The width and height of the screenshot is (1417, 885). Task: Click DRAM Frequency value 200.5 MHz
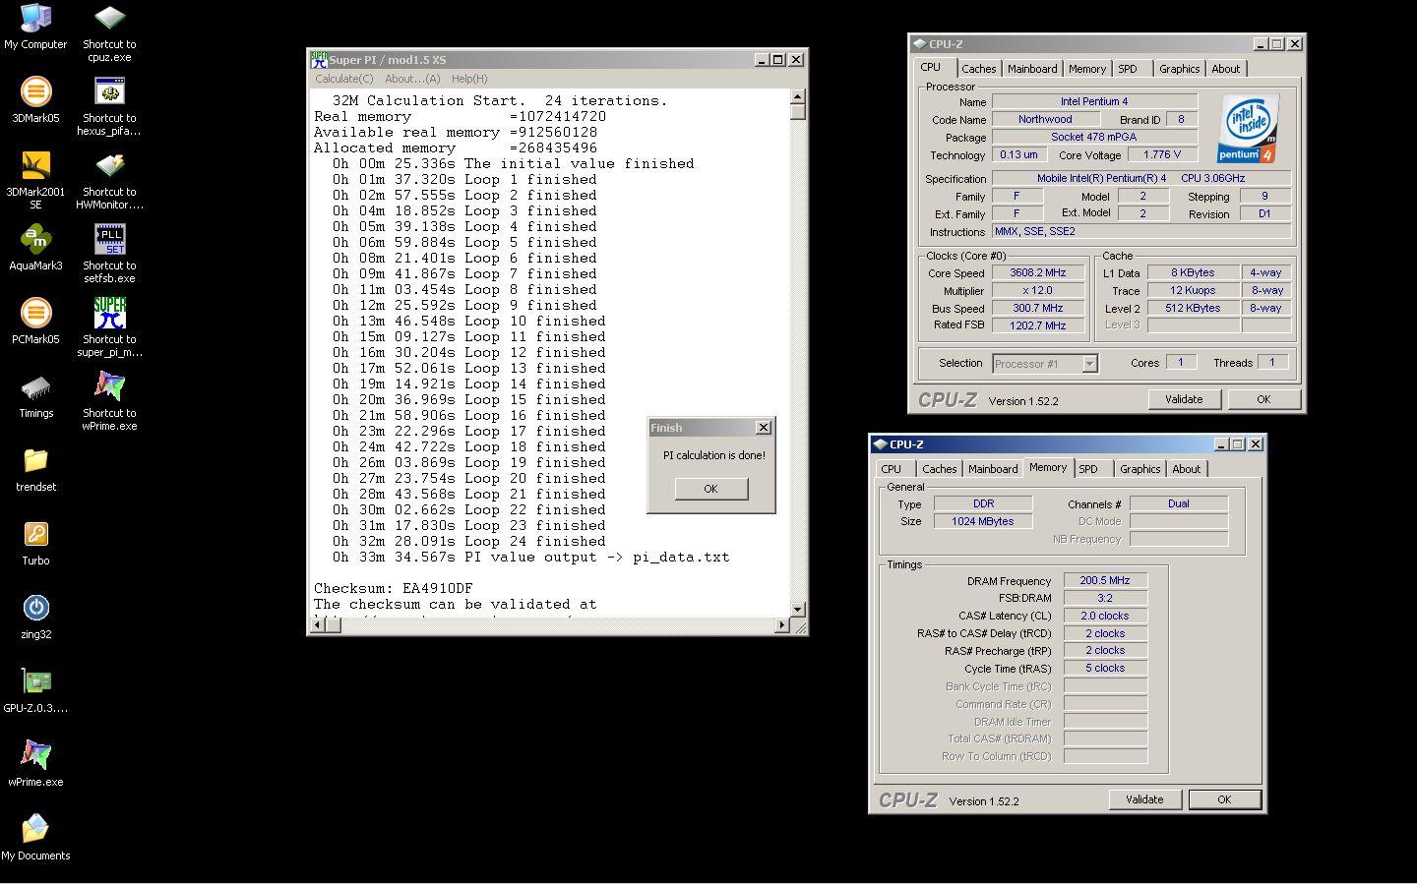click(1105, 580)
